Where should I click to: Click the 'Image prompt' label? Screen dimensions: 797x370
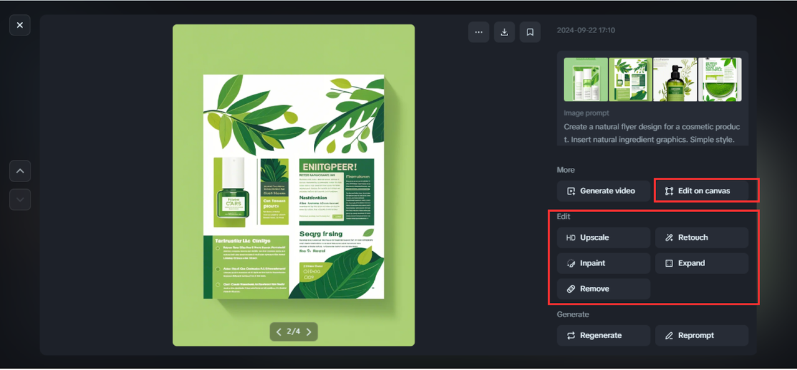pos(587,113)
